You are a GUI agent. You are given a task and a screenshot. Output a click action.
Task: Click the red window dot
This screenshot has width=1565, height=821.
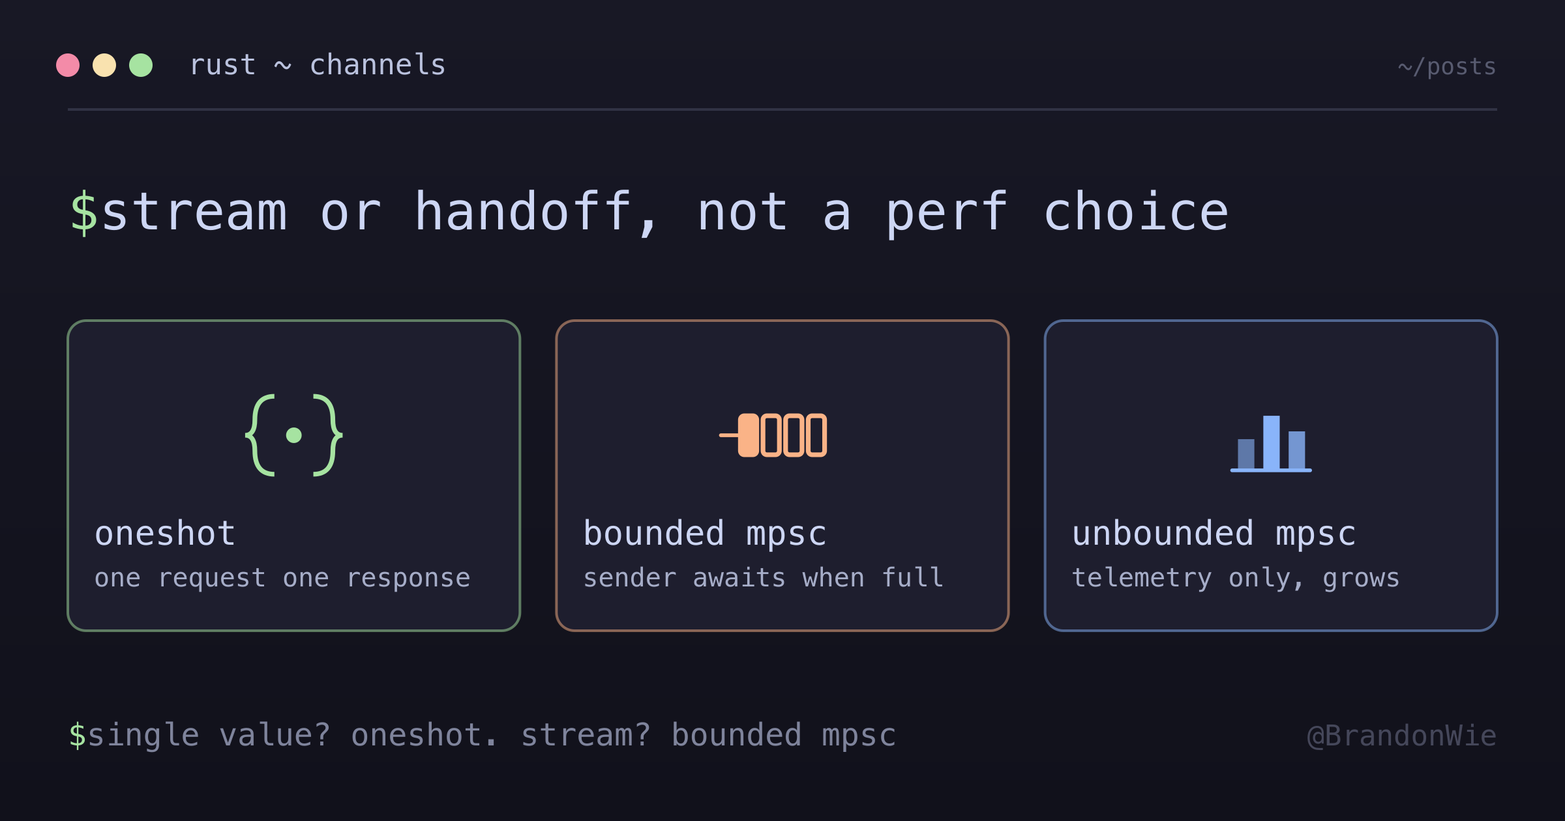68,65
